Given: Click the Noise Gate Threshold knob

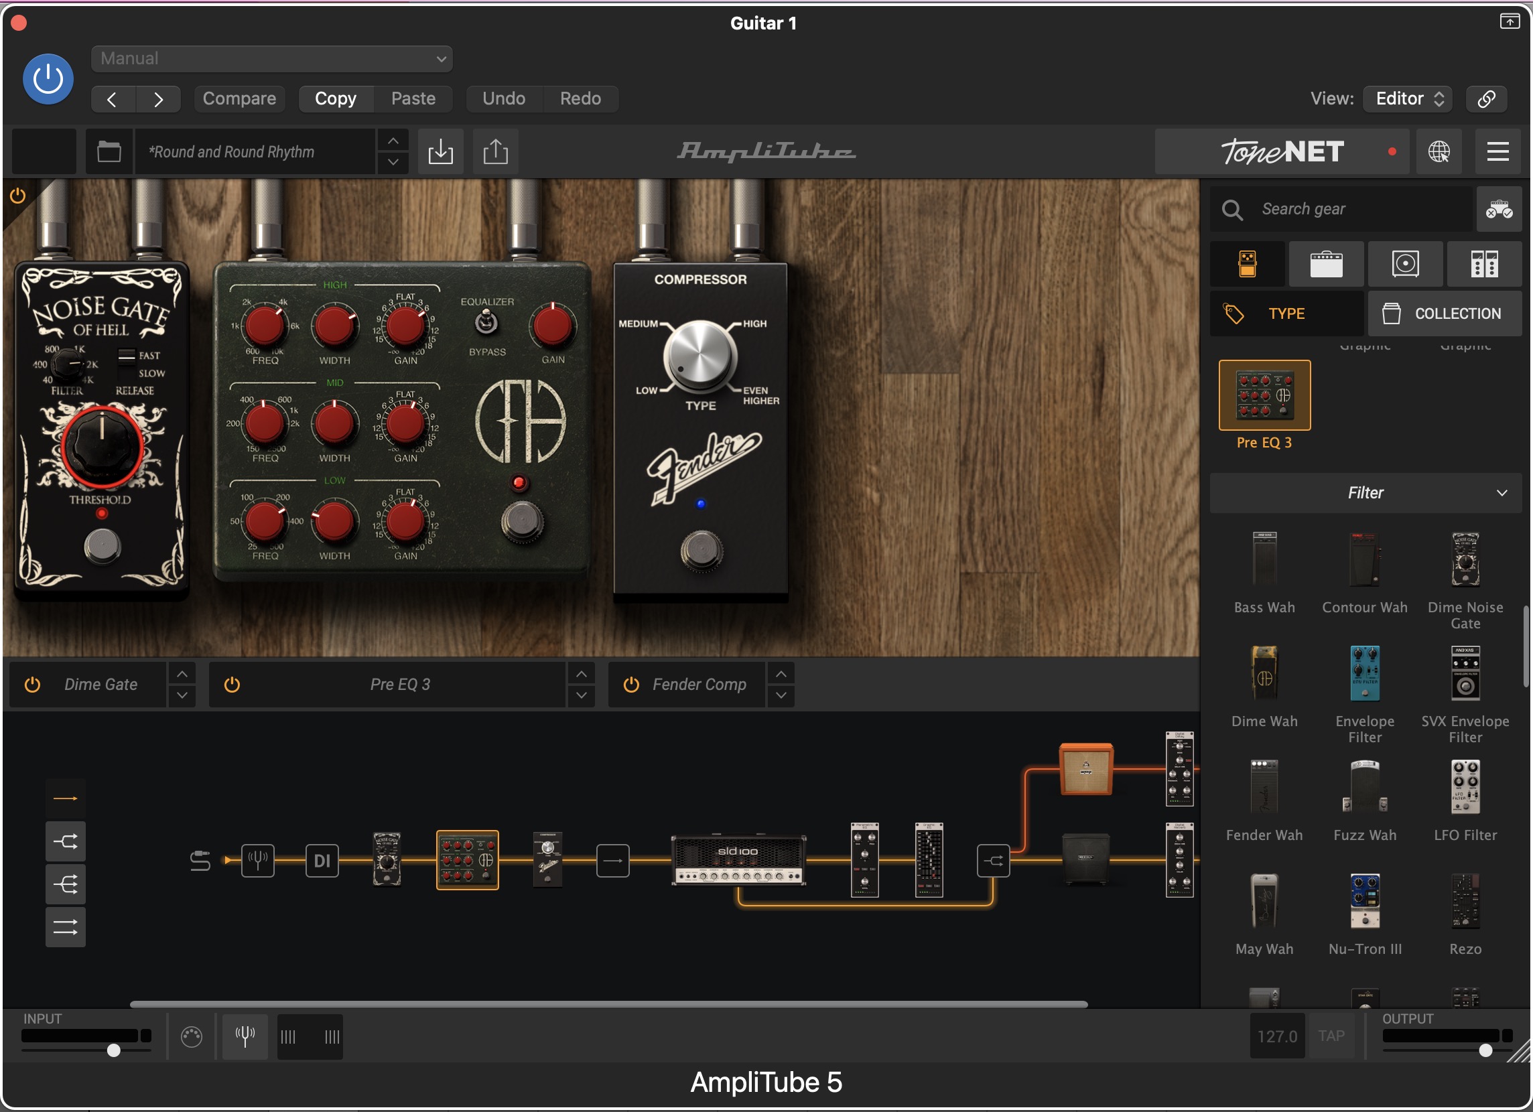Looking at the screenshot, I should coord(102,446).
